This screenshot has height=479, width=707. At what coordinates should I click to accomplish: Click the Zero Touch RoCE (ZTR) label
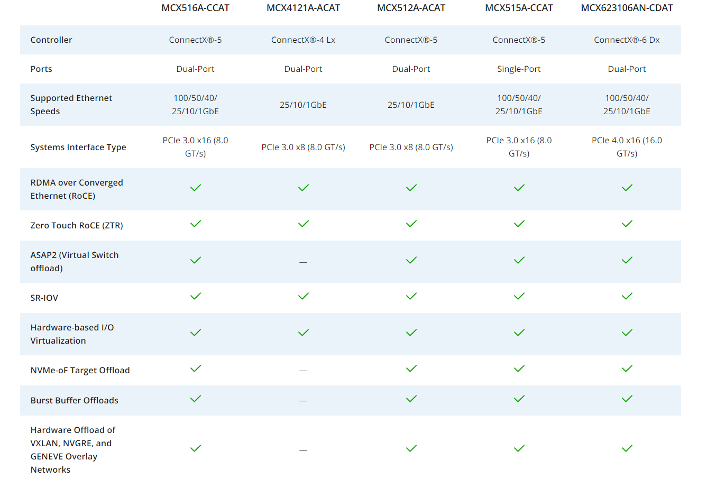click(x=77, y=225)
